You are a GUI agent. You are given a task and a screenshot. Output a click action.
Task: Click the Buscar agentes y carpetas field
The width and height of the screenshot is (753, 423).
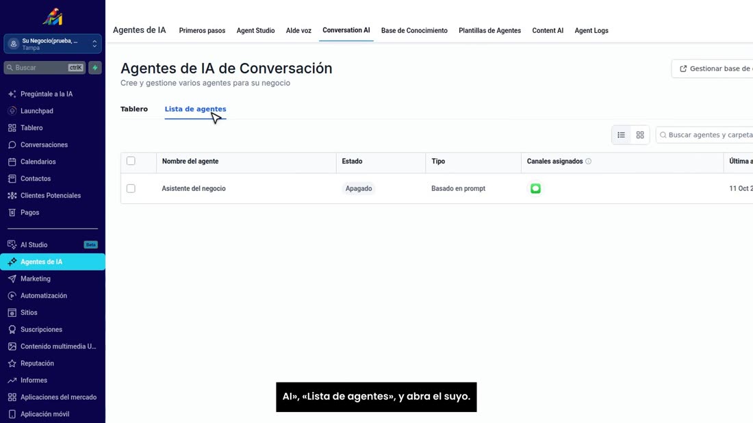pos(704,135)
